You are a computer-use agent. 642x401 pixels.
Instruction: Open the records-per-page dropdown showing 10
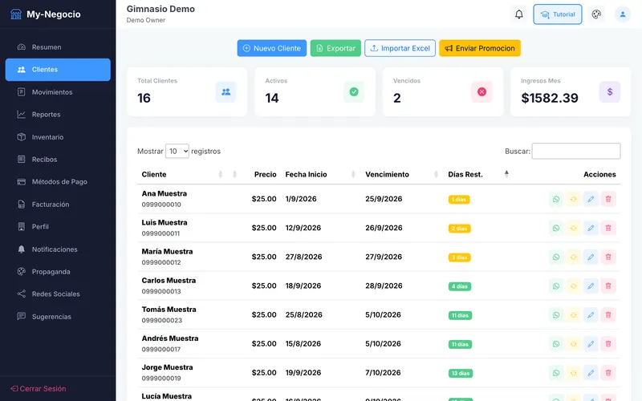[177, 151]
